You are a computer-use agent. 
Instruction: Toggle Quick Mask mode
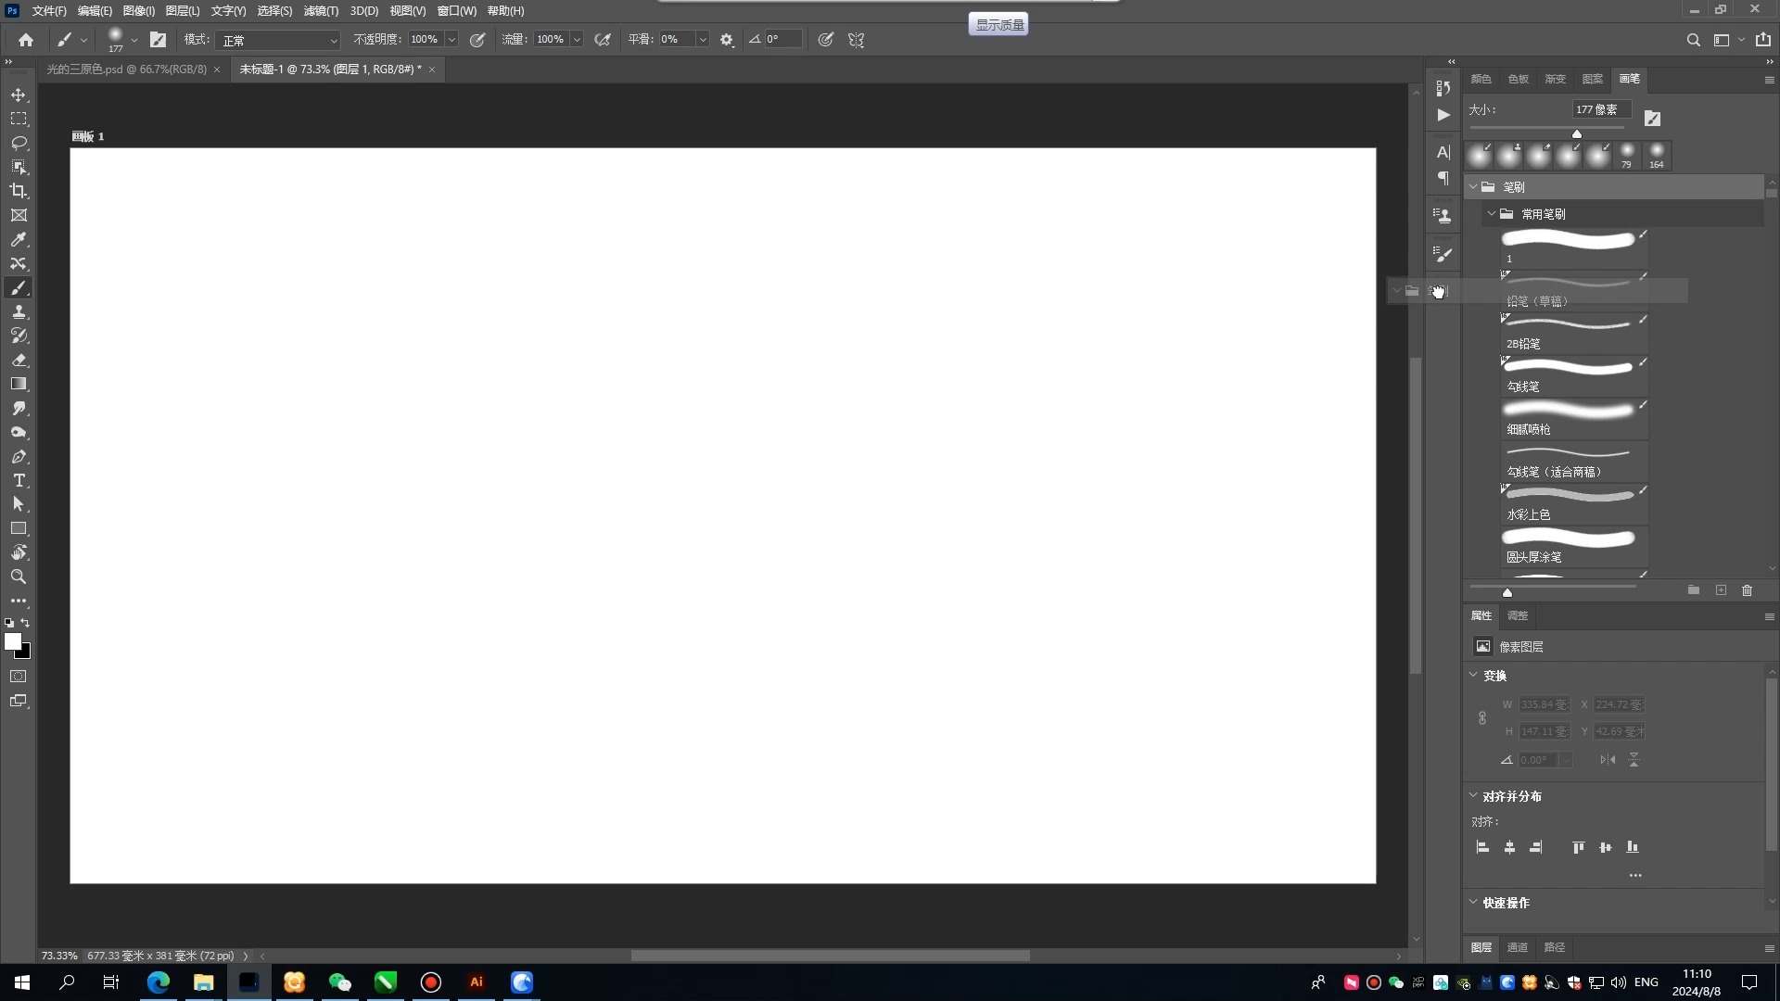click(x=19, y=677)
